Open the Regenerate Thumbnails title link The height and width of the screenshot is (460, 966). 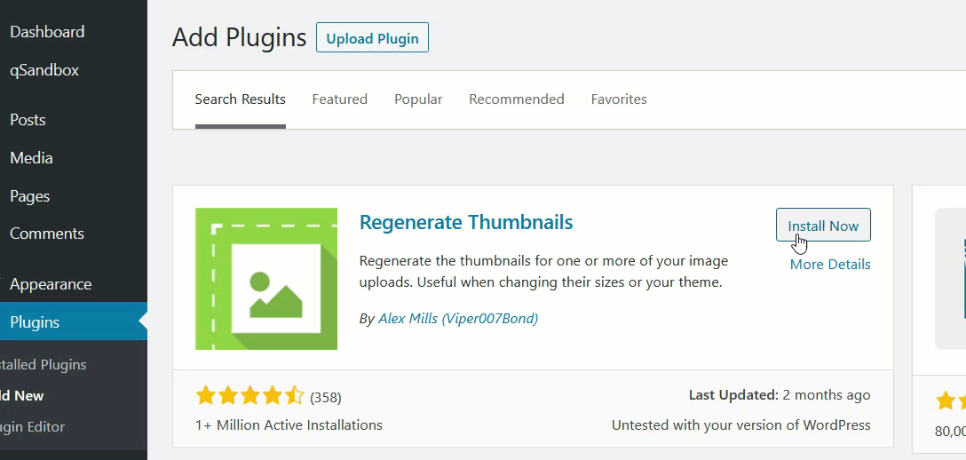[466, 222]
